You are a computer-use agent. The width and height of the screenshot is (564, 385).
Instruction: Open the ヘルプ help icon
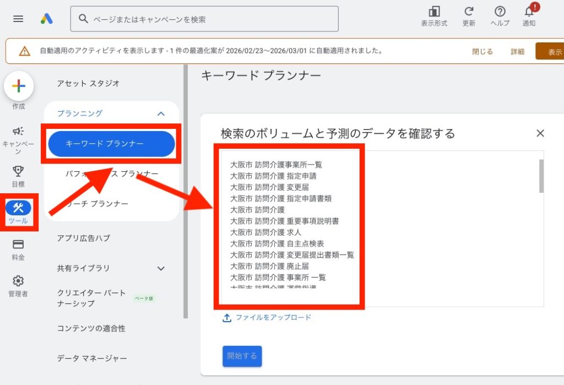point(500,12)
